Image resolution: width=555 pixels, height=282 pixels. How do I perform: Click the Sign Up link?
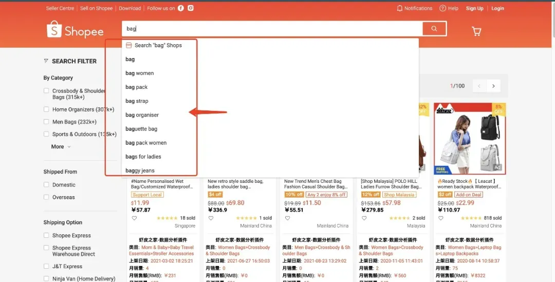[474, 8]
